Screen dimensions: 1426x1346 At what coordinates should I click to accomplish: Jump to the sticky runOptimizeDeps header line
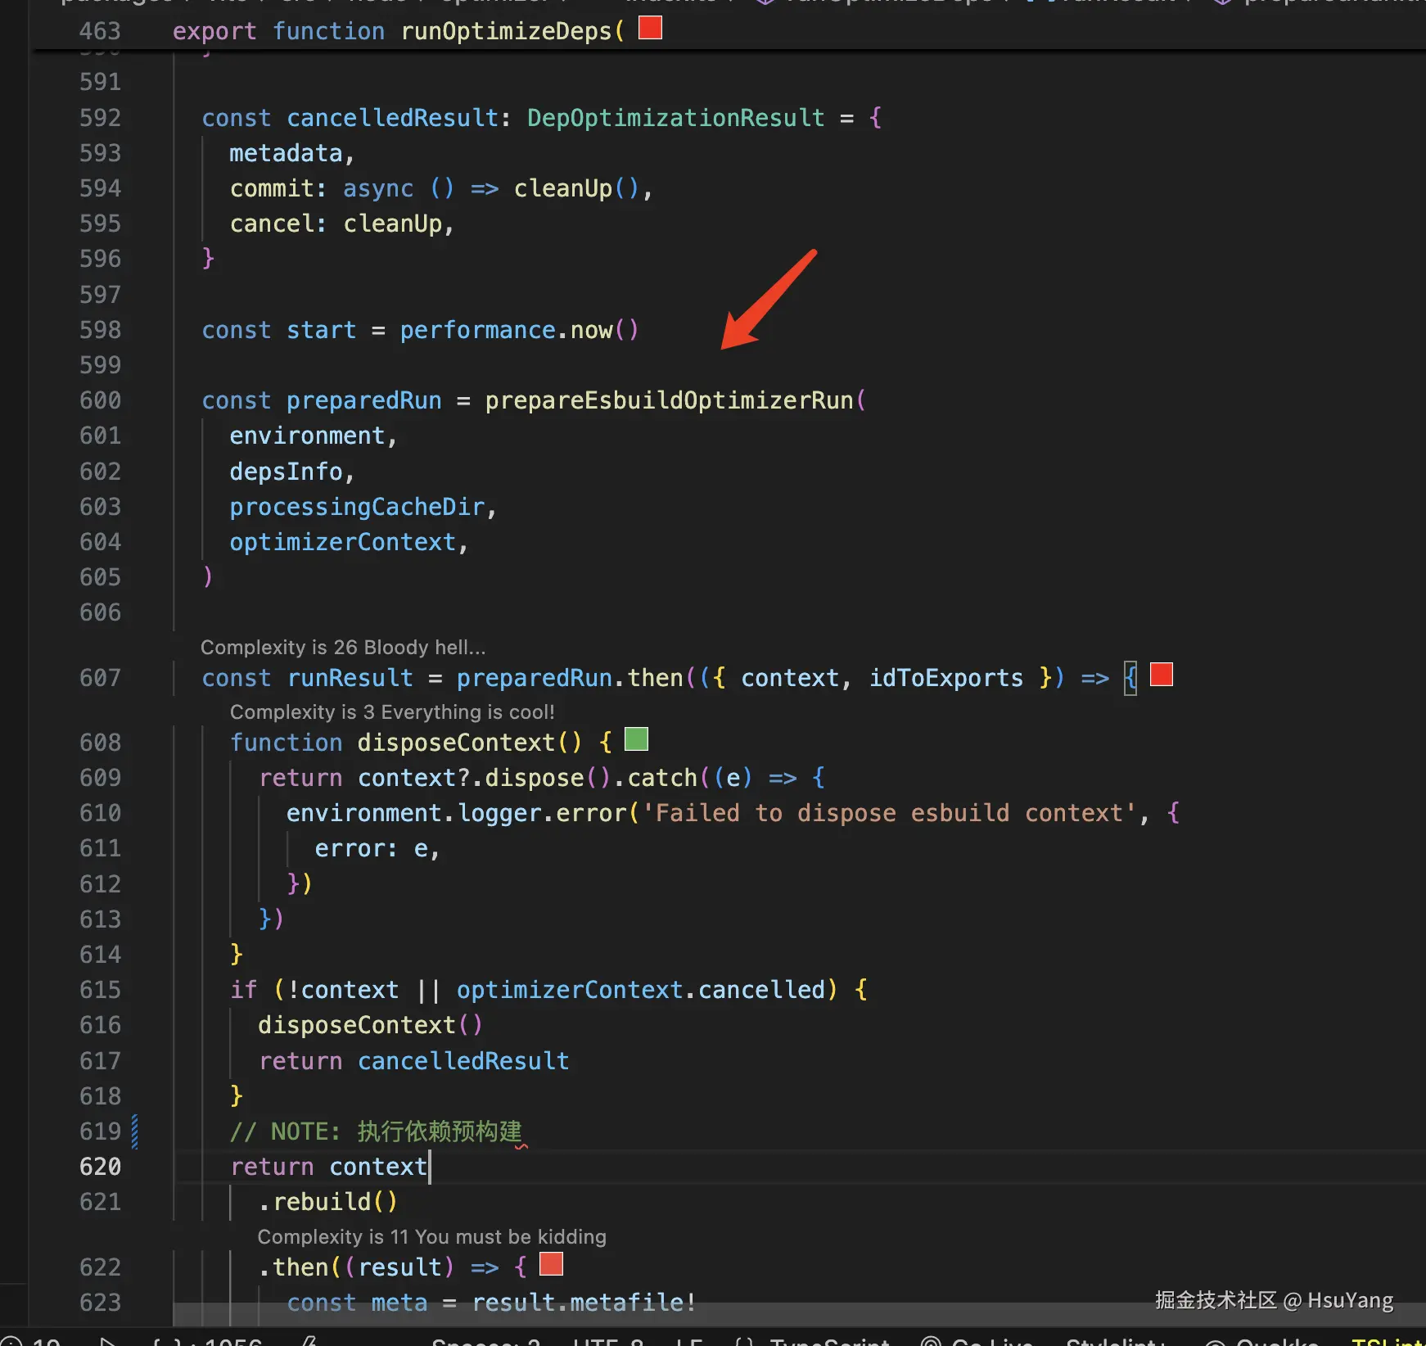(x=729, y=30)
